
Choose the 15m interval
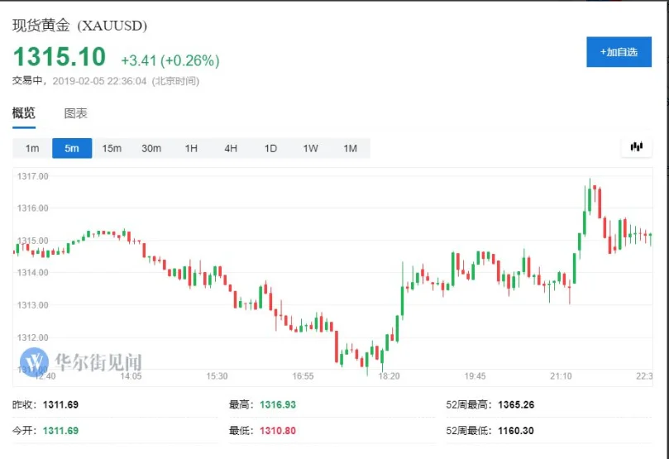click(x=112, y=148)
